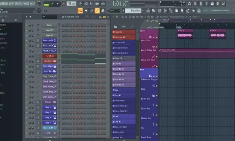Click the one-click audio recording microphone icon

pos(201,4)
